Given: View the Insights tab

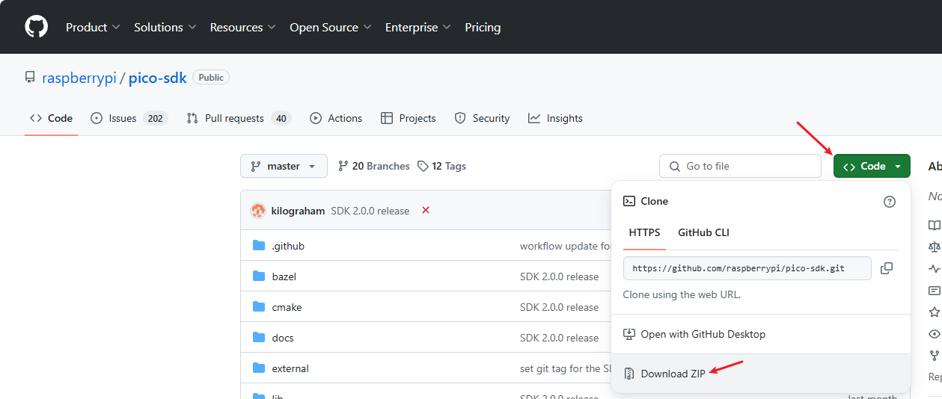Looking at the screenshot, I should 555,118.
